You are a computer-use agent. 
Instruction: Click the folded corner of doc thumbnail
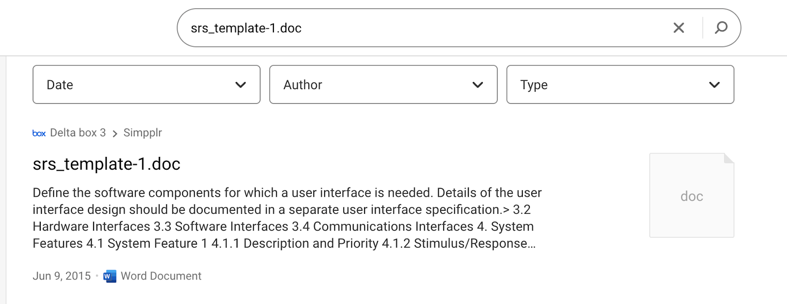[x=728, y=158]
